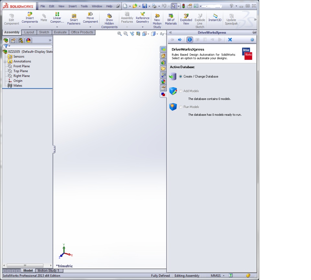Viewport: 311px width, 280px height.
Task: Open the Tools menu
Action: (x=84, y=6)
